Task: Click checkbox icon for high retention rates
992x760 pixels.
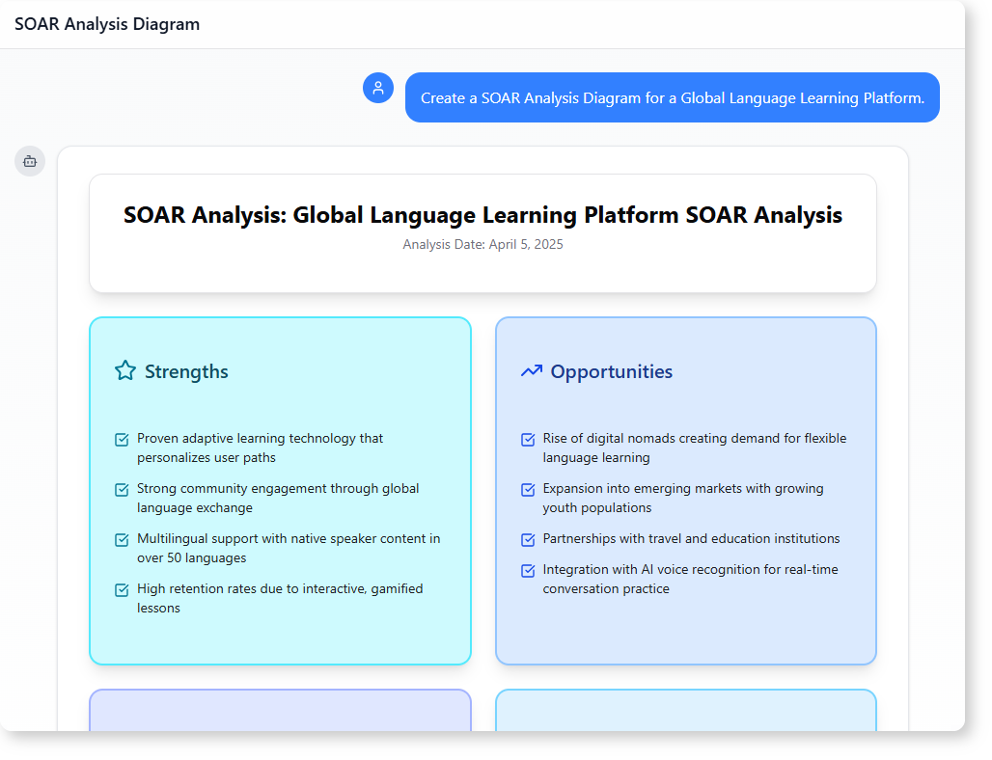Action: tap(123, 590)
